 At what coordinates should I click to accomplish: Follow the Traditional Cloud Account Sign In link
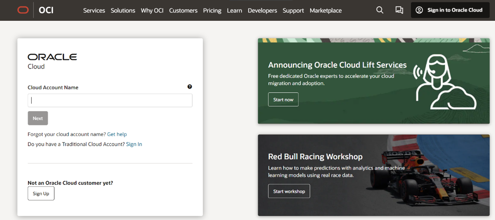click(x=134, y=144)
